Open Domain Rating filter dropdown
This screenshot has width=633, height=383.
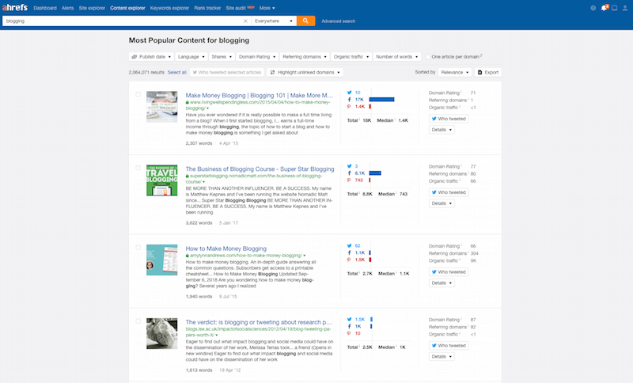tap(257, 57)
